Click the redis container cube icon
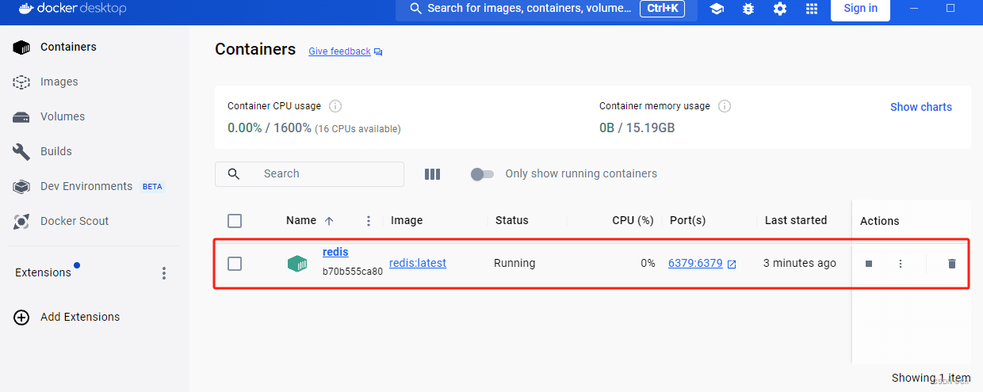This screenshot has height=392, width=983. click(297, 264)
